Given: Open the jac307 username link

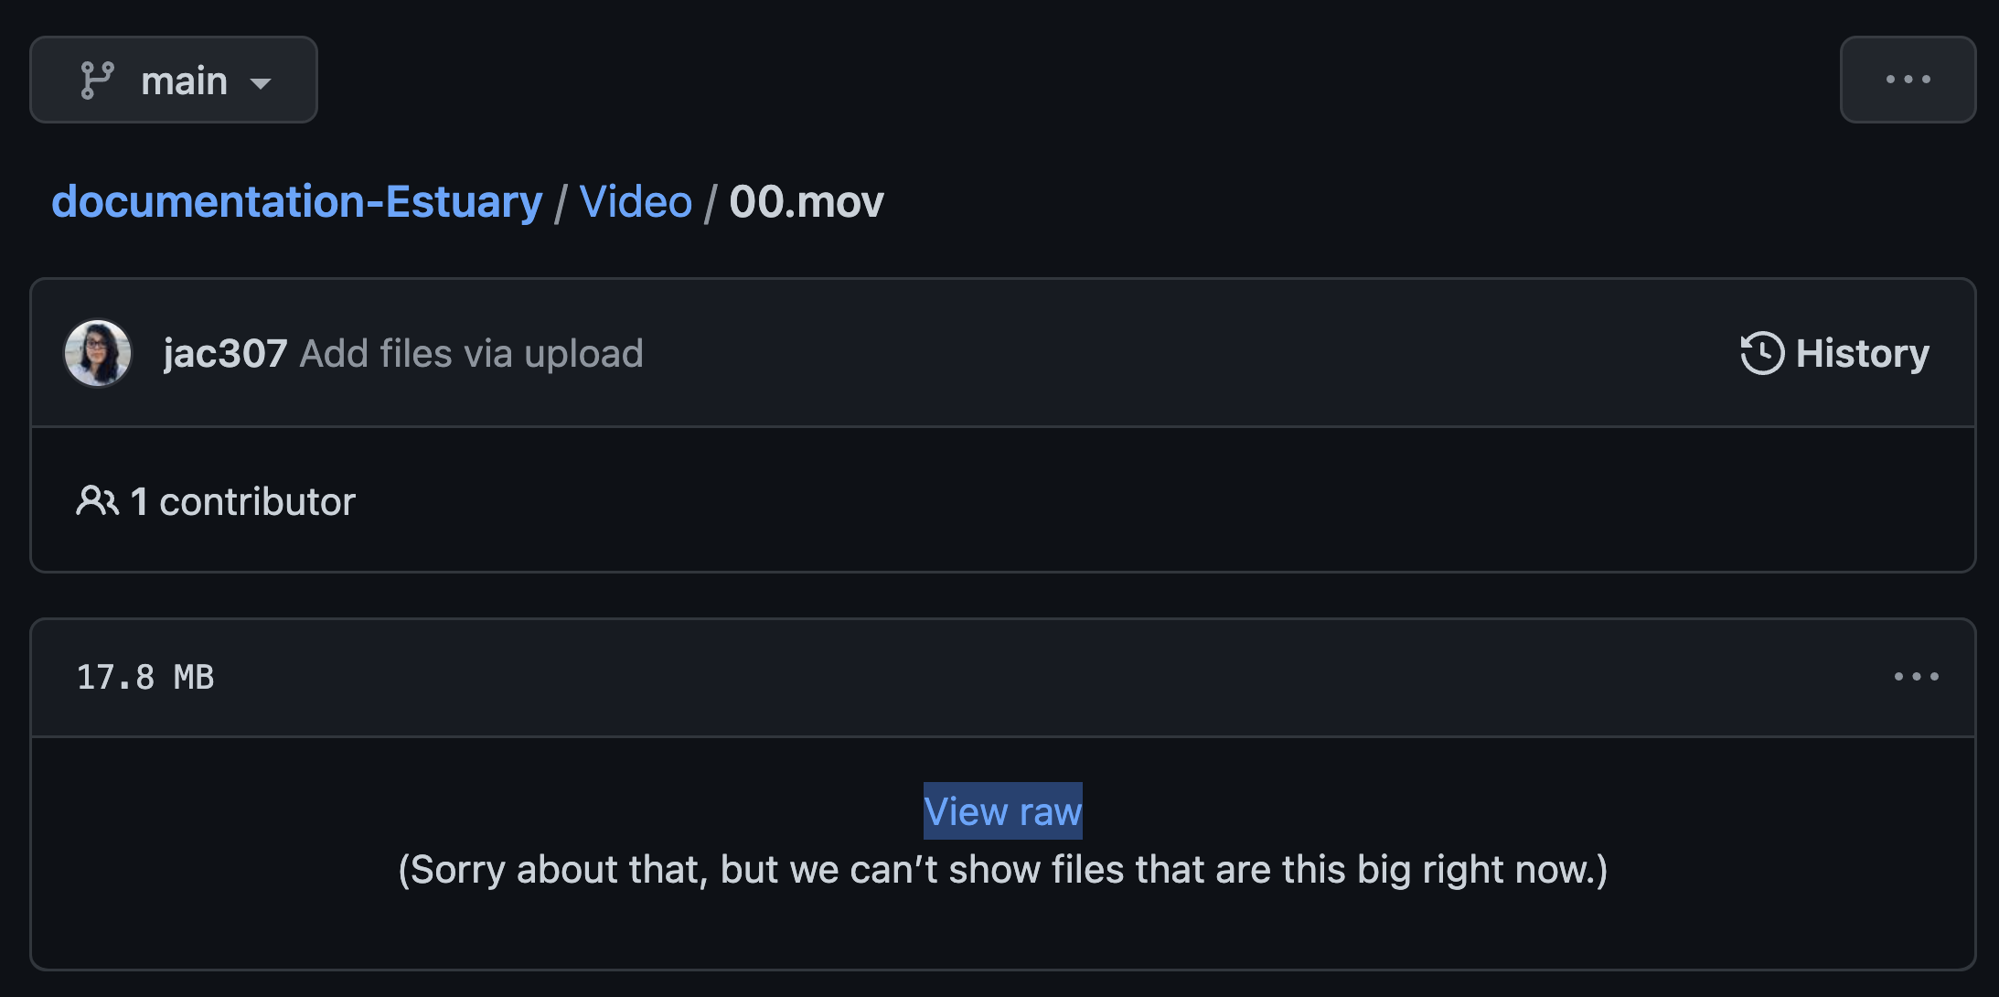Looking at the screenshot, I should pyautogui.click(x=225, y=353).
